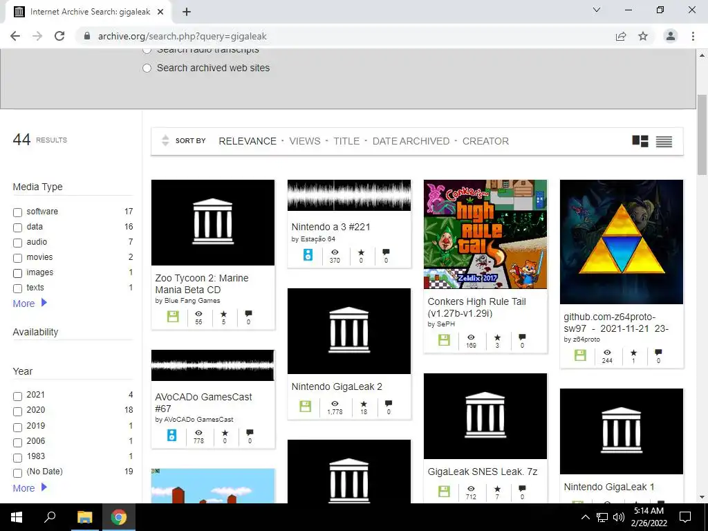Click software icon on Nintendo GigaLeak 2 card
708x531 pixels.
(x=305, y=406)
